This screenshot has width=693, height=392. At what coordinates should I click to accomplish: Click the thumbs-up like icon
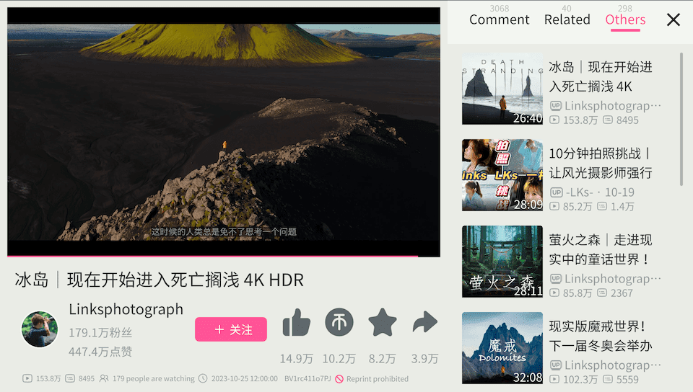pyautogui.click(x=296, y=324)
